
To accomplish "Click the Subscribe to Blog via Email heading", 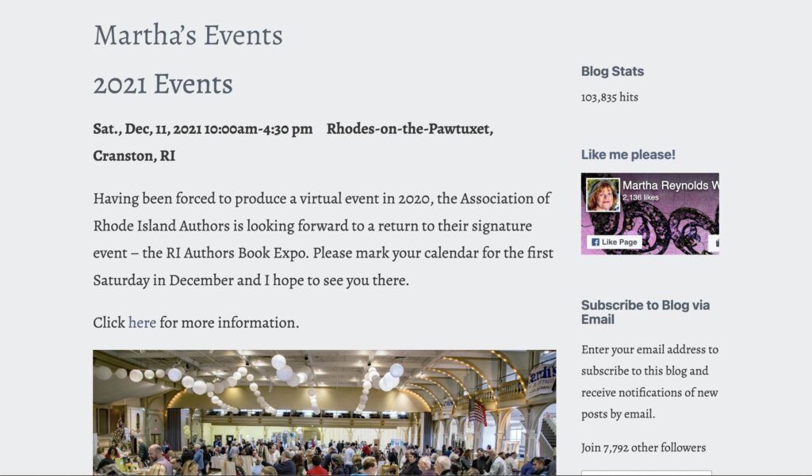I will [645, 312].
